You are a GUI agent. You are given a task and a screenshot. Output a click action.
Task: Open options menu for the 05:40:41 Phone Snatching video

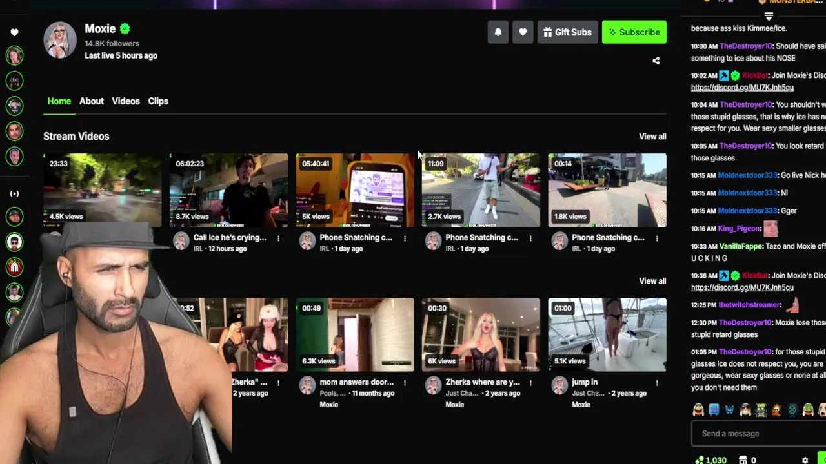pos(405,238)
